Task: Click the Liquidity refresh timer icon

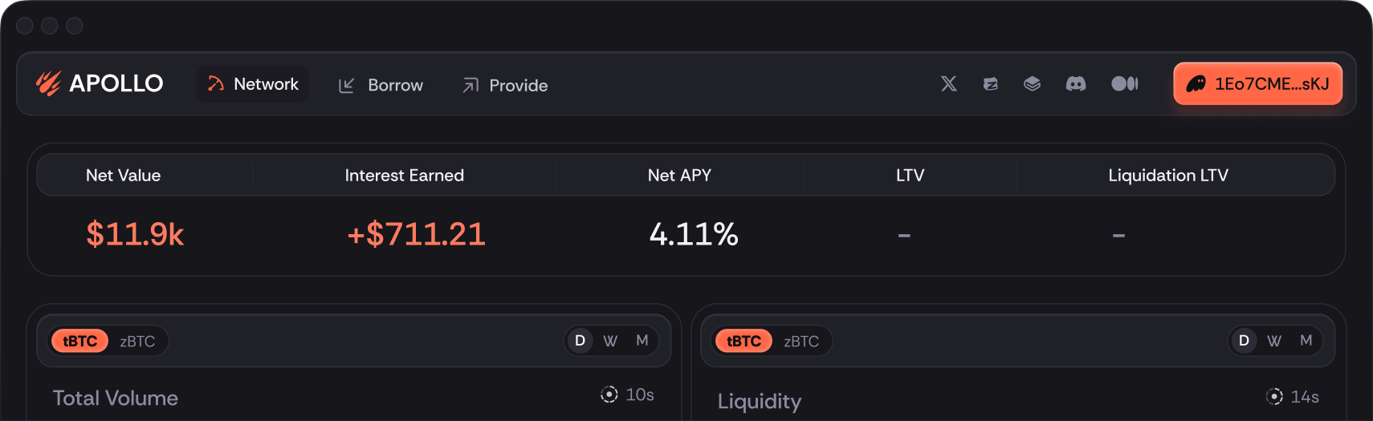Action: point(1274,397)
